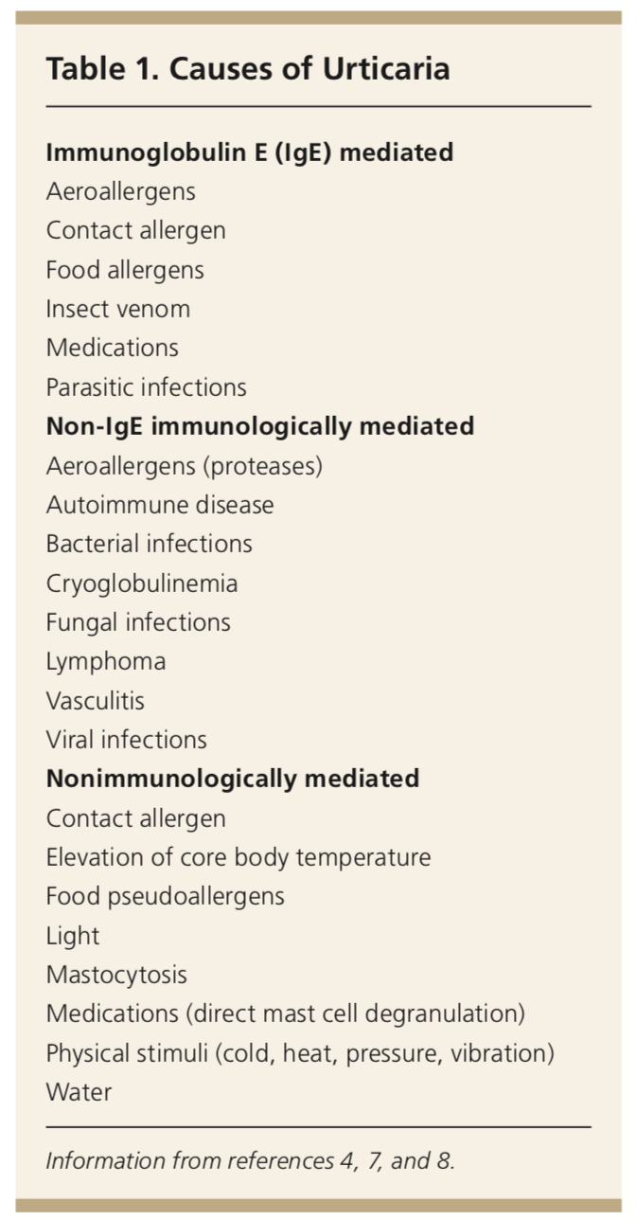This screenshot has width=636, height=1220.
Task: Click Aeroallergens (proteases) text
Action: pyautogui.click(x=185, y=466)
